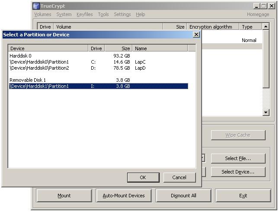Click Dismount All
Image resolution: width=279 pixels, height=212 pixels.
point(183,196)
